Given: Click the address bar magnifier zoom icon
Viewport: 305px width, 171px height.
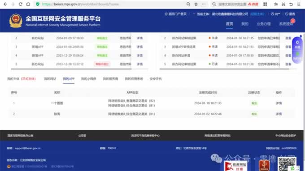Looking at the screenshot, I should pyautogui.click(x=188, y=4).
